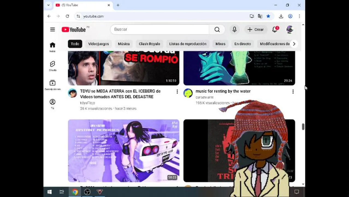Open options for the TDYU video

(x=177, y=91)
